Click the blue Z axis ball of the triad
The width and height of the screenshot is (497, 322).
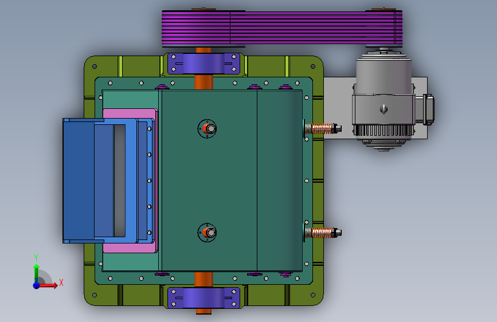(37, 285)
